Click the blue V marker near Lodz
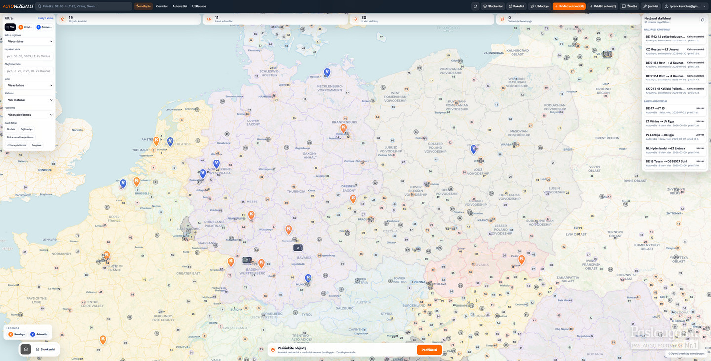Image resolution: width=711 pixels, height=361 pixels. pyautogui.click(x=474, y=149)
